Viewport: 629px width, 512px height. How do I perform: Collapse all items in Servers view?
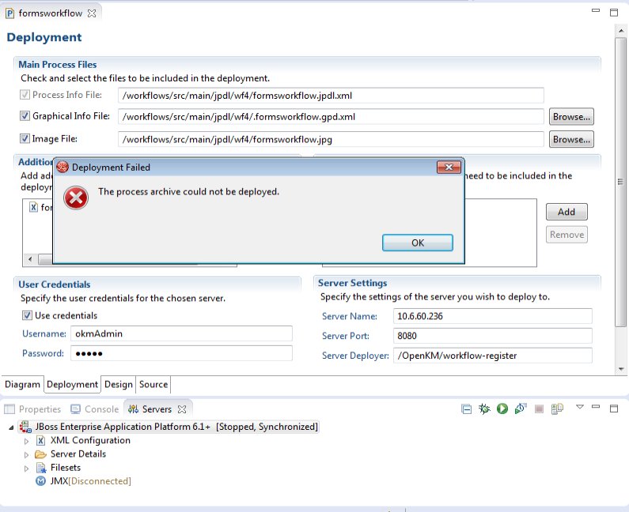coord(467,409)
